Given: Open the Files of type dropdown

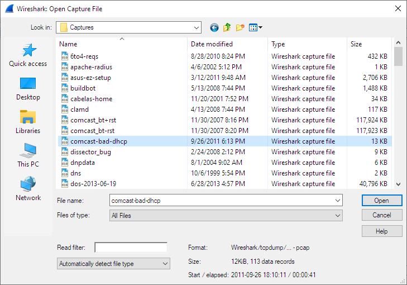Looking at the screenshot, I should [x=337, y=215].
